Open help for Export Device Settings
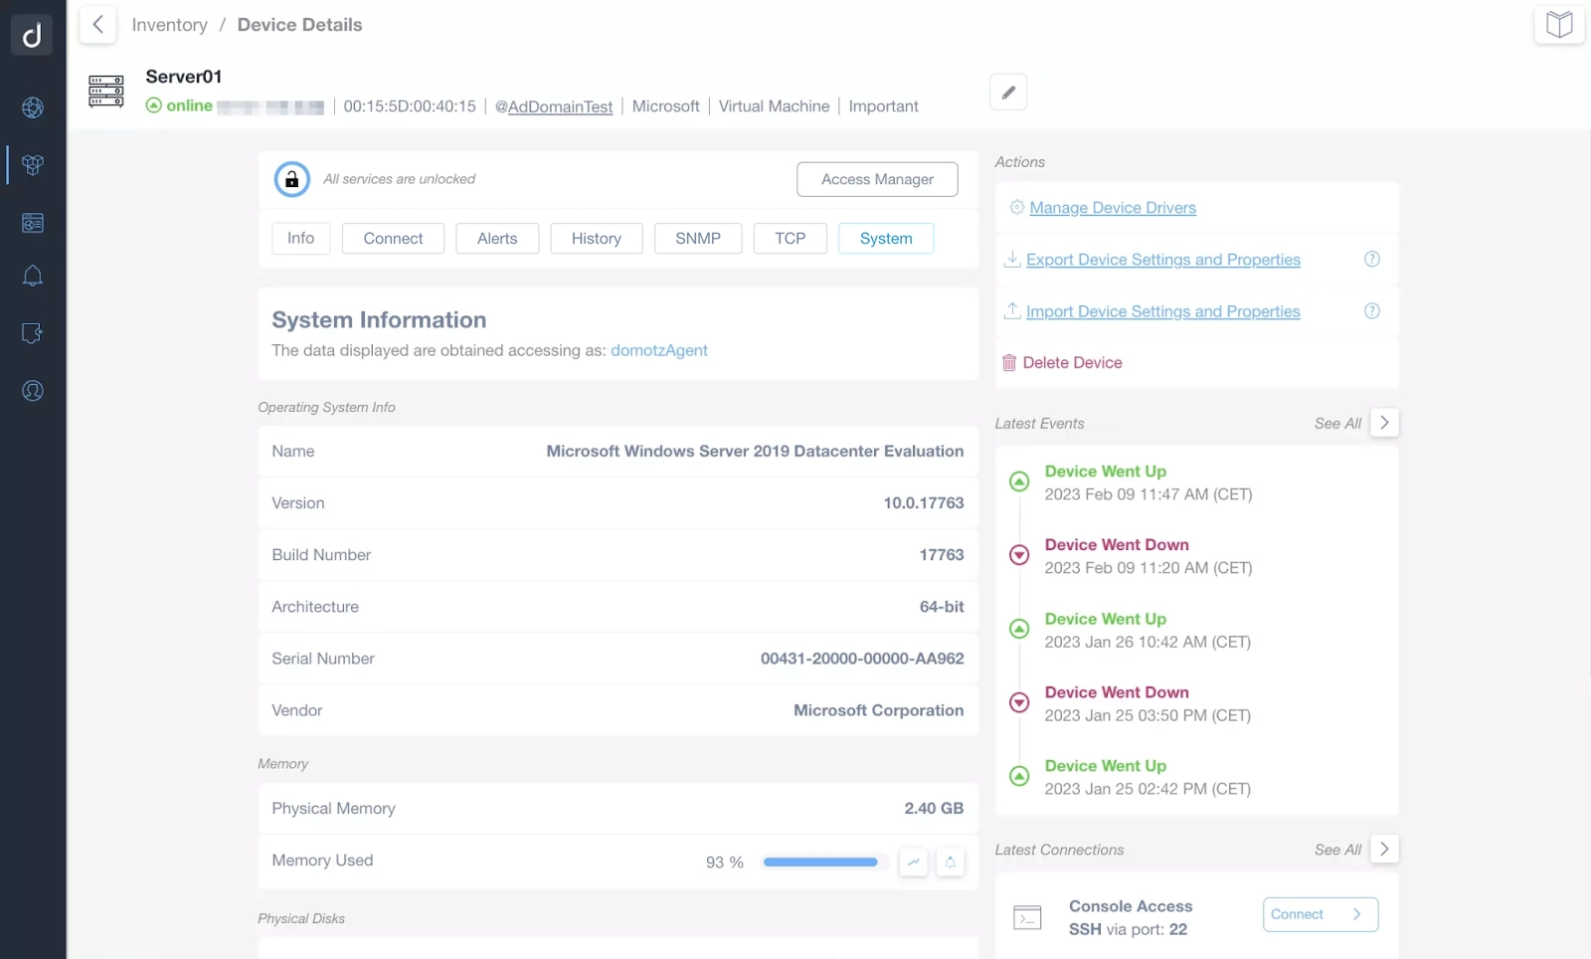The image size is (1591, 959). tap(1372, 260)
